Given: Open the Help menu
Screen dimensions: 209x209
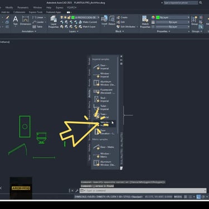Looking at the screenshot, I should pos(48,8).
